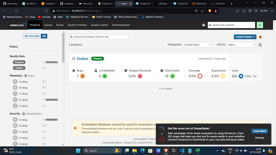Open taskbar weather widget

pyautogui.click(x=13, y=151)
